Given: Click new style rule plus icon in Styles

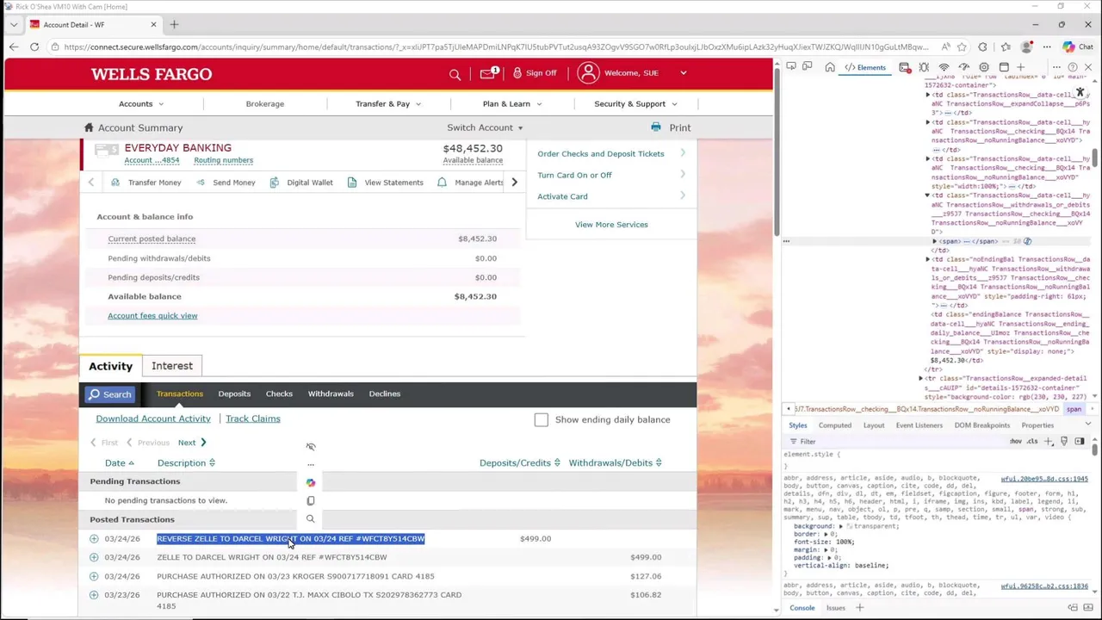Looking at the screenshot, I should click(1049, 441).
